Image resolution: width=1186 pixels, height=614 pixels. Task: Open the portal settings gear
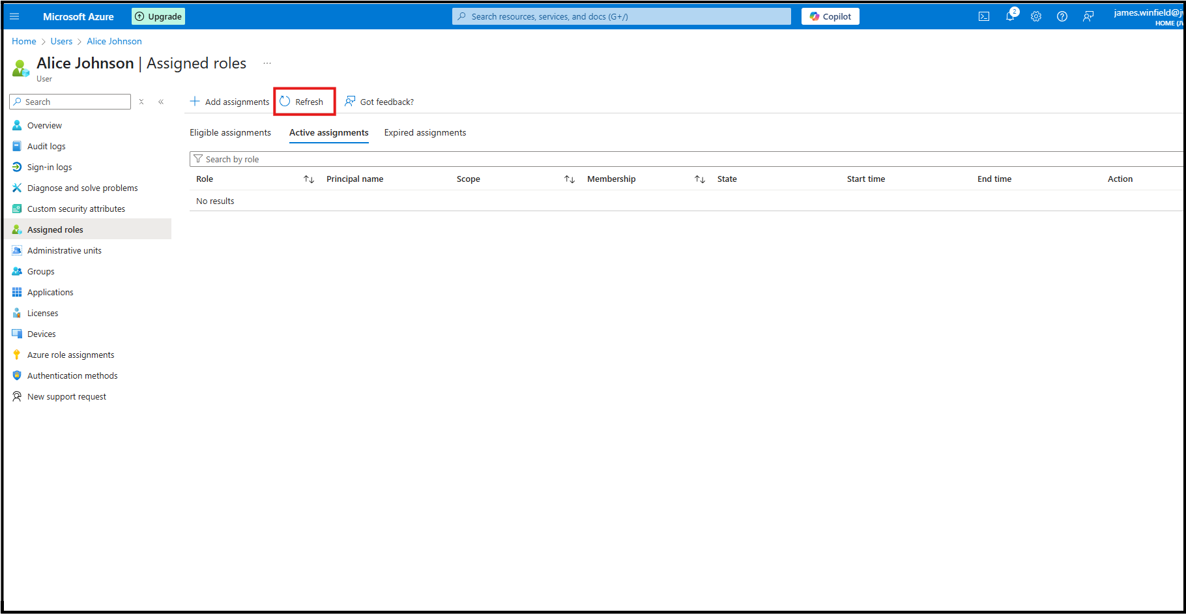click(1036, 16)
